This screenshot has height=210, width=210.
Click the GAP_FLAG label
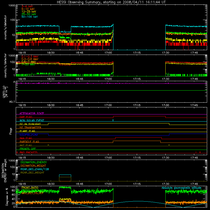point(26,117)
